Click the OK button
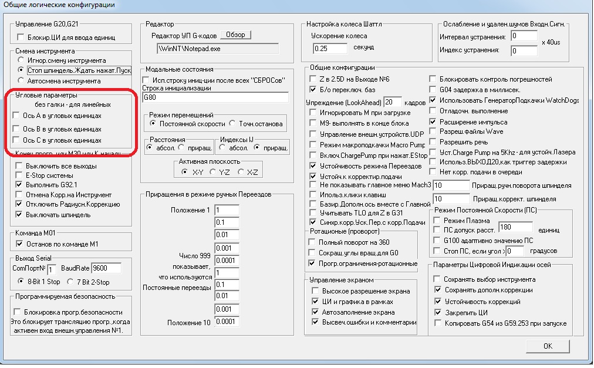 point(548,346)
